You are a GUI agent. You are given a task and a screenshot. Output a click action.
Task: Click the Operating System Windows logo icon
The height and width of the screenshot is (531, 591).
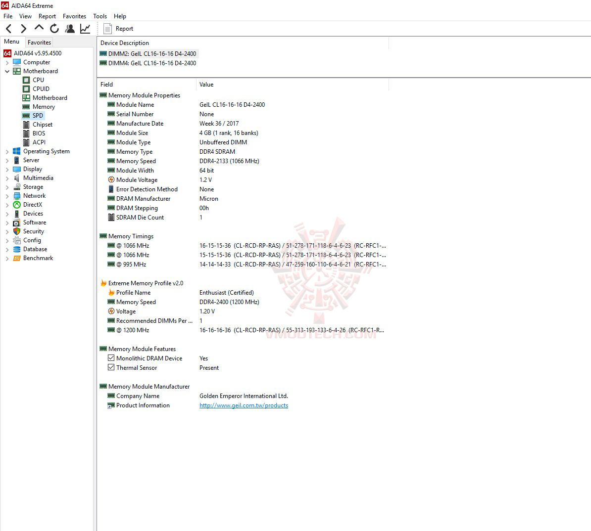pos(17,151)
